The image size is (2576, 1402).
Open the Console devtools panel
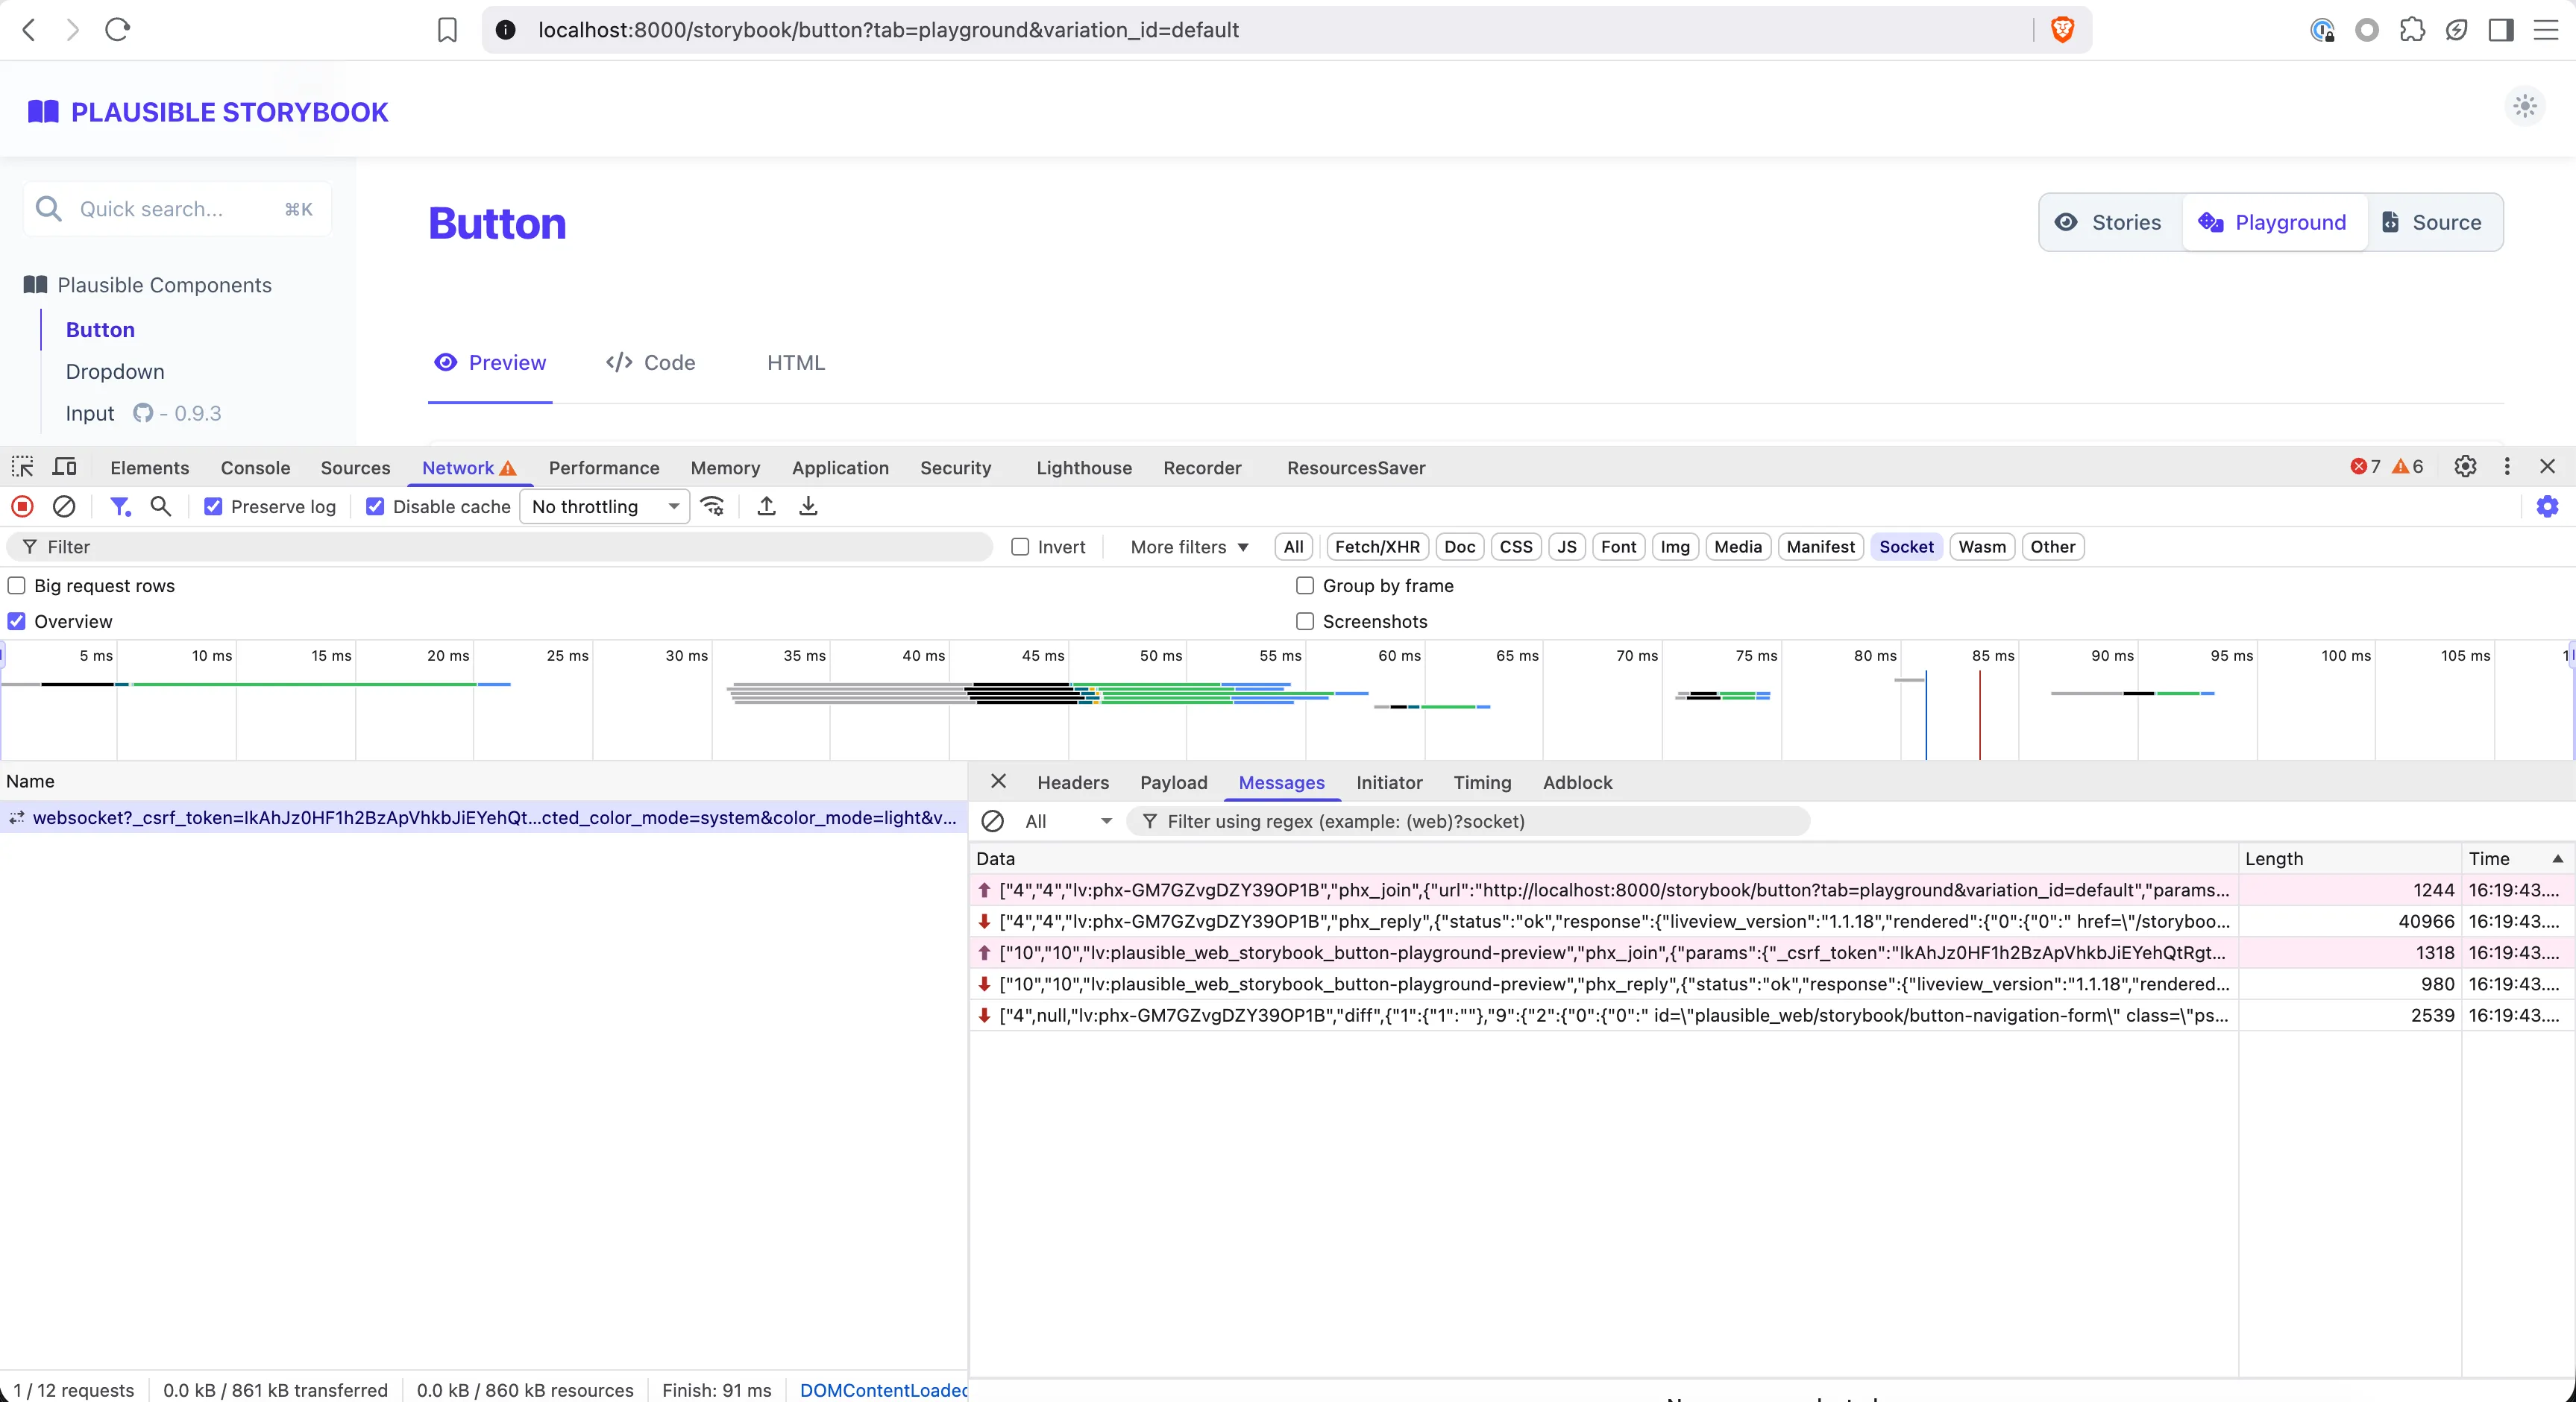[x=255, y=467]
